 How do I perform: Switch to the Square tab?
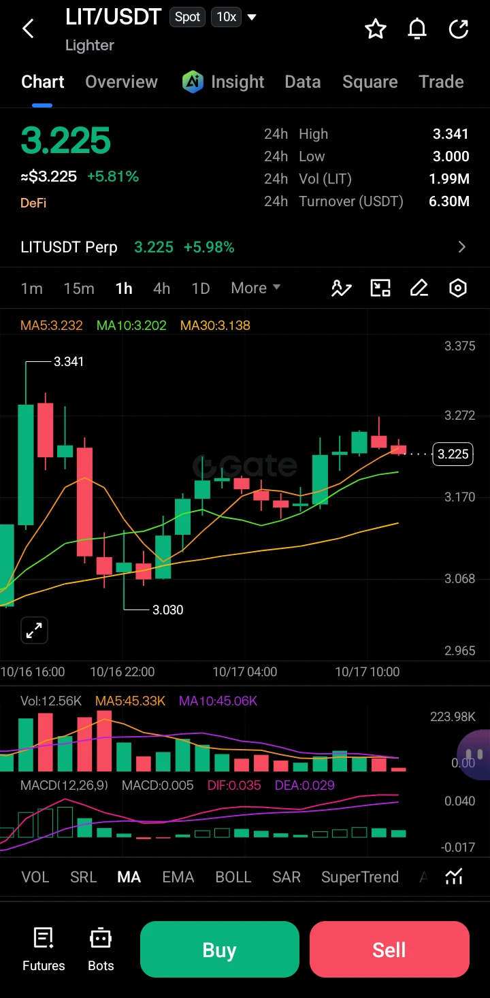click(x=370, y=82)
